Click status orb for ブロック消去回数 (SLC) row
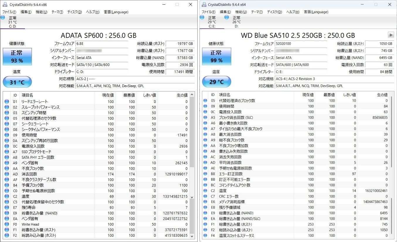Viewport: 397px width, 242px height. pos(205,117)
